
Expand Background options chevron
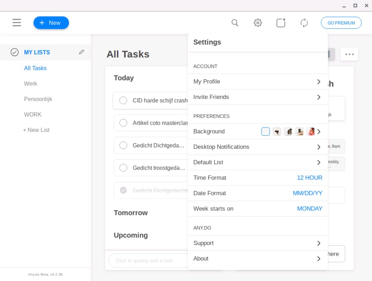(x=319, y=131)
